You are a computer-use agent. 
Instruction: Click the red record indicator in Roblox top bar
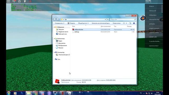pos(30,1)
